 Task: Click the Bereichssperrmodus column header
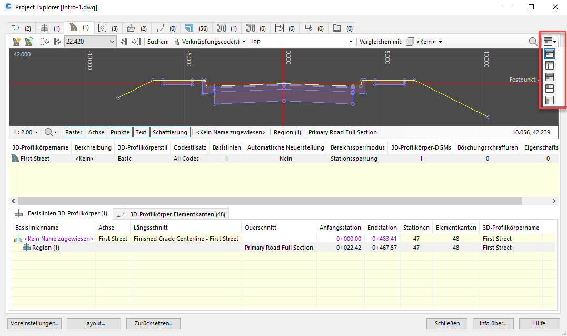click(x=357, y=147)
